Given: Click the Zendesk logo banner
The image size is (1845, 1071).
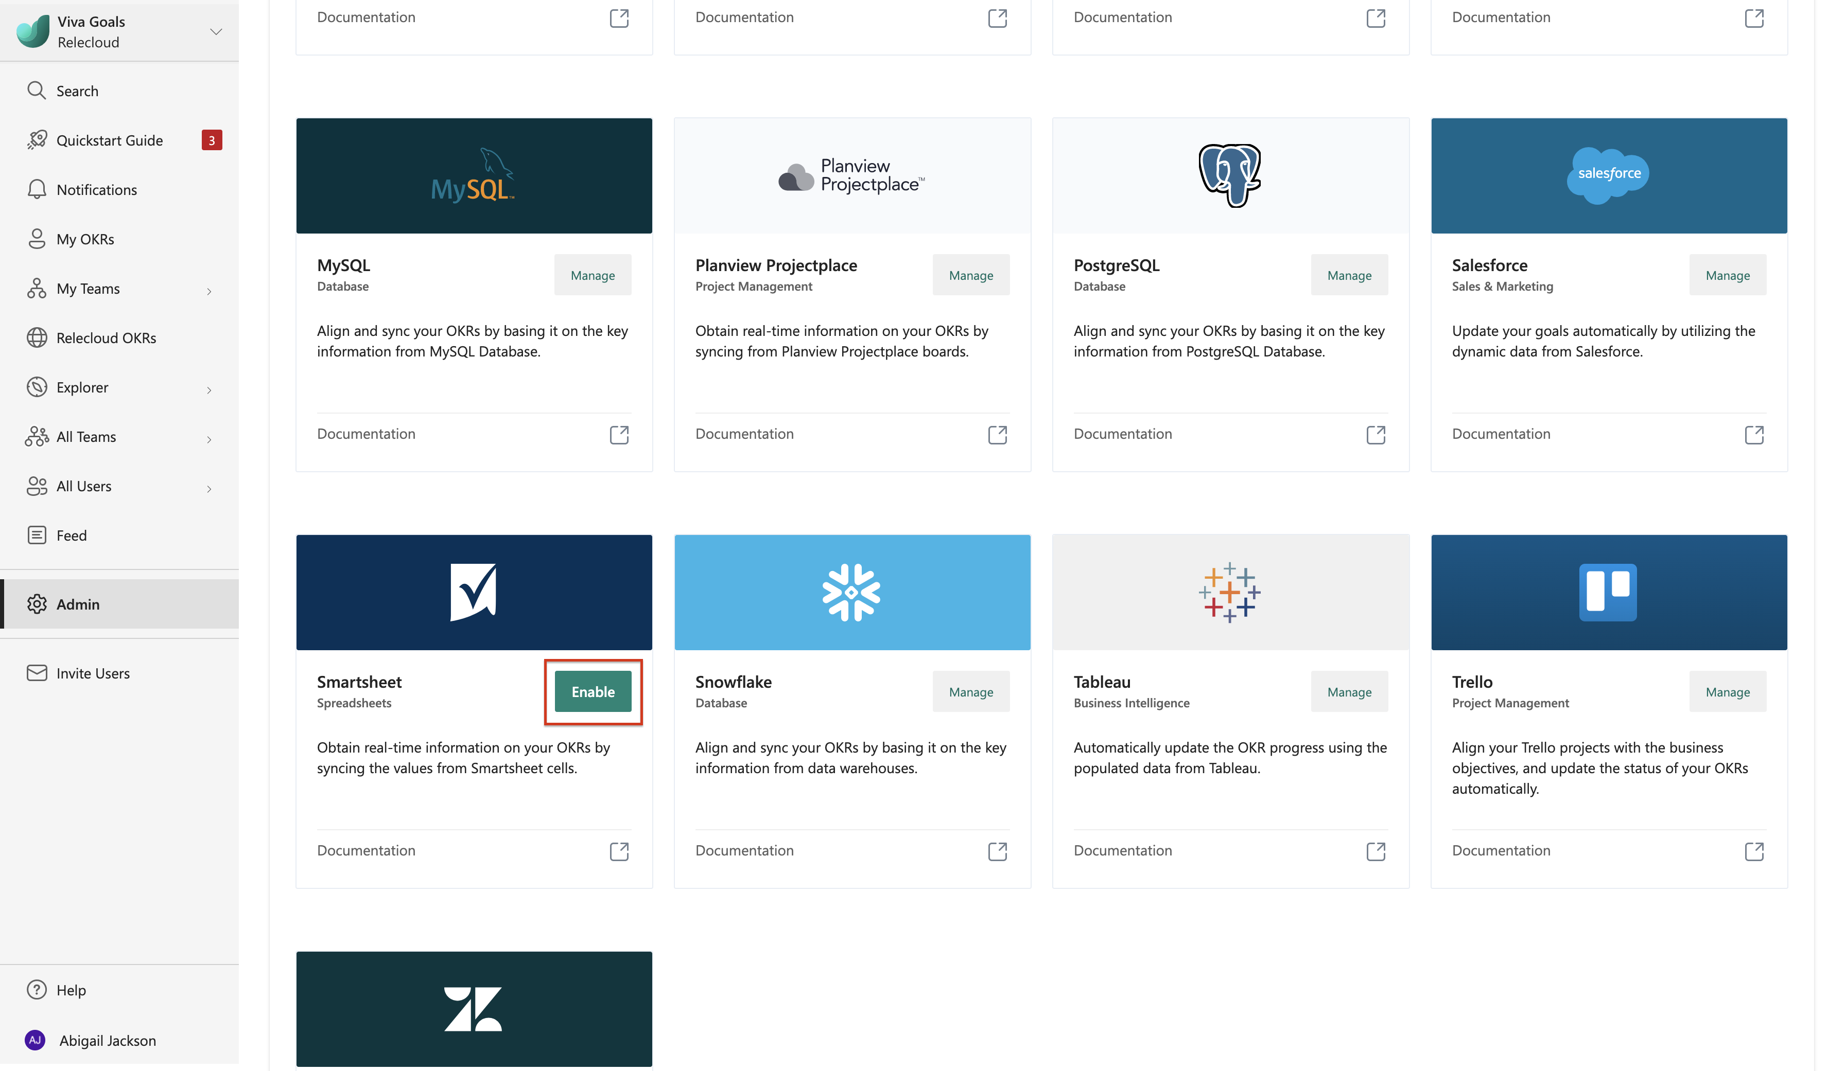Looking at the screenshot, I should 475,1009.
